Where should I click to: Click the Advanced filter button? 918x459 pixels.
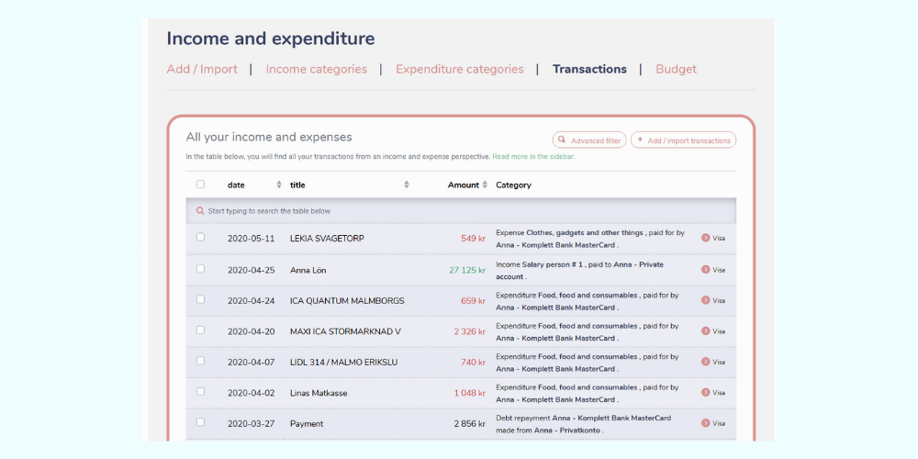[x=589, y=140]
